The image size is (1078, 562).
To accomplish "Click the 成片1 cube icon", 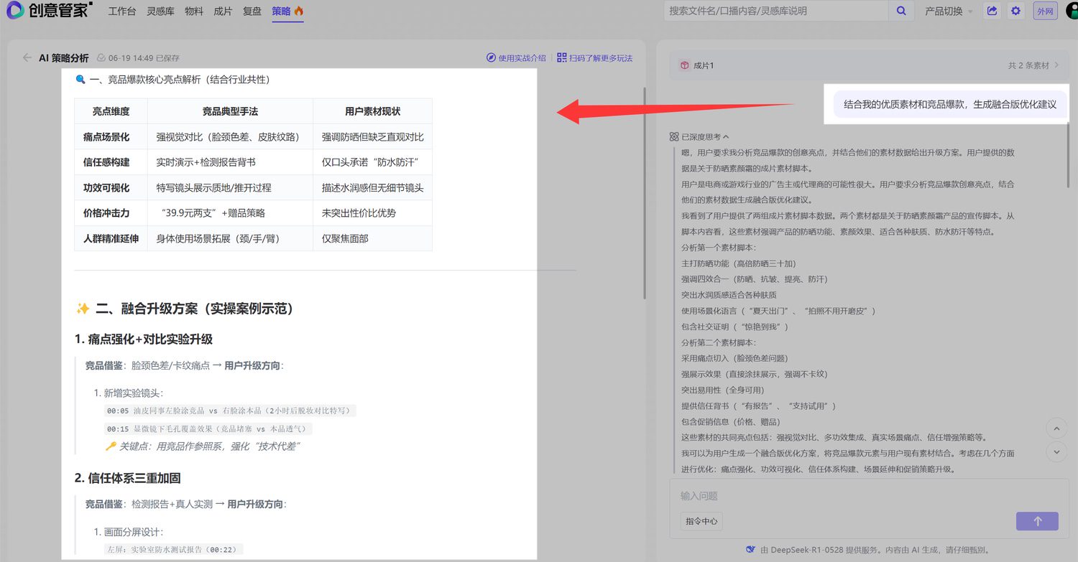I will click(x=684, y=65).
